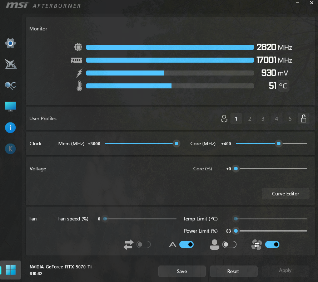The width and height of the screenshot is (318, 282).
Task: Close the Afterburner window
Action: click(312, 3)
